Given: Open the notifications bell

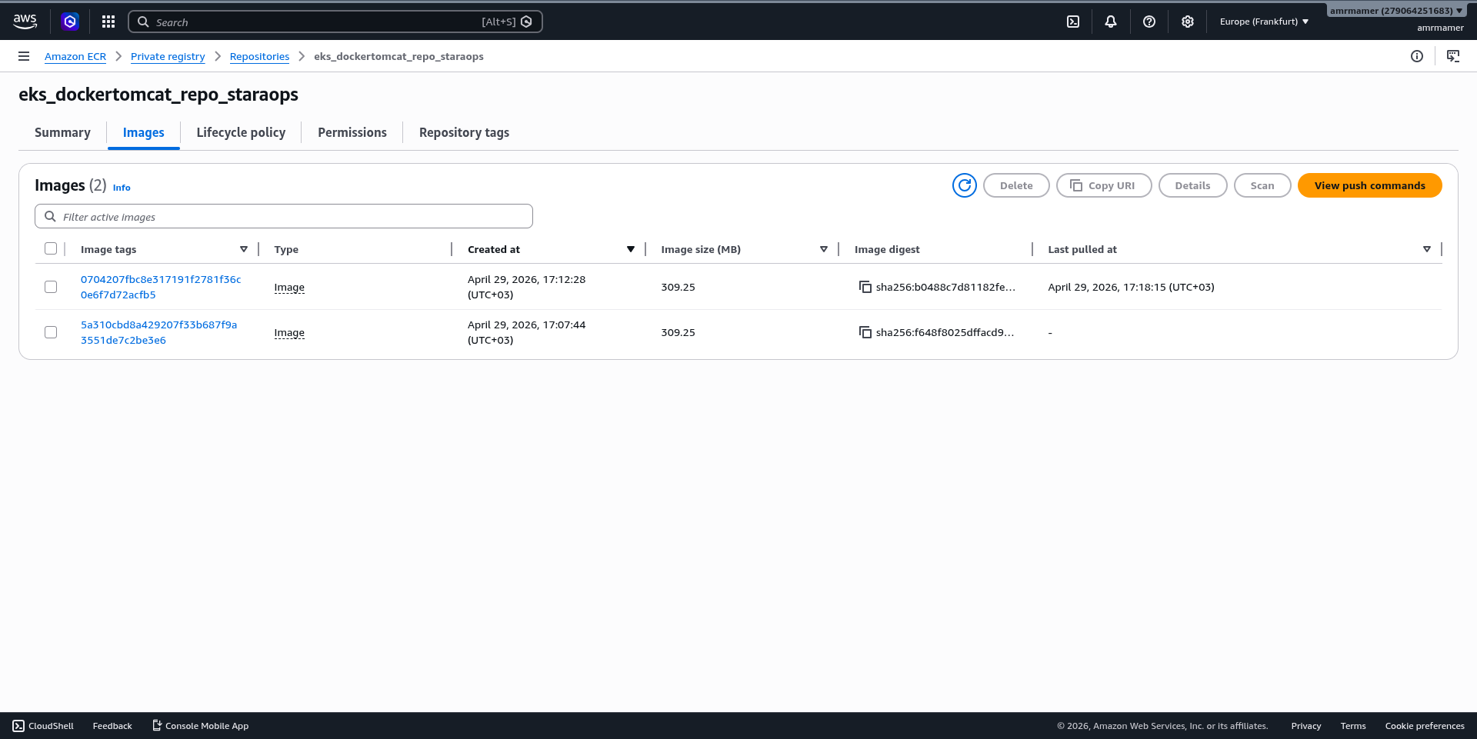Looking at the screenshot, I should pos(1111,22).
